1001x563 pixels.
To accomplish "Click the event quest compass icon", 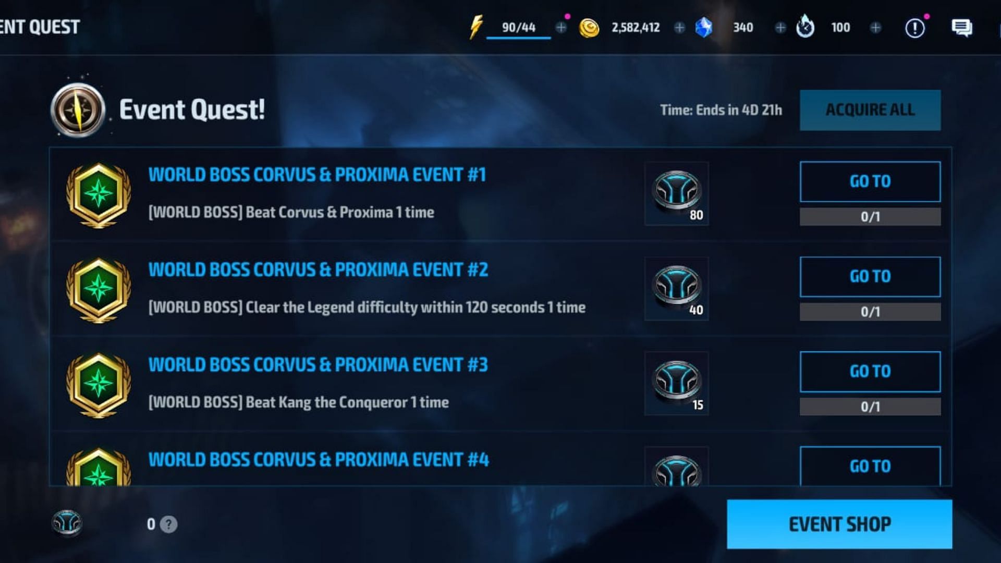I will click(x=78, y=108).
